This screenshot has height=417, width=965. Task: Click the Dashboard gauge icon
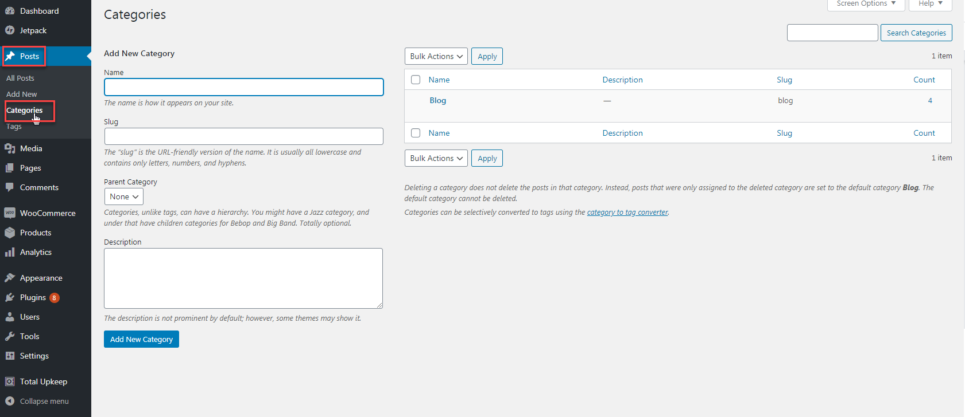tap(10, 11)
